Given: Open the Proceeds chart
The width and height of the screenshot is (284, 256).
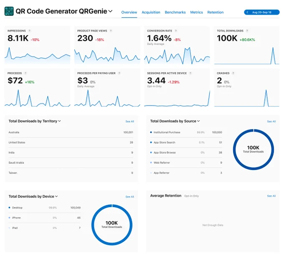Looking at the screenshot, I should coord(37,98).
